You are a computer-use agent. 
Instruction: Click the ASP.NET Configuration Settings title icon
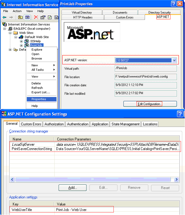coord(4,114)
